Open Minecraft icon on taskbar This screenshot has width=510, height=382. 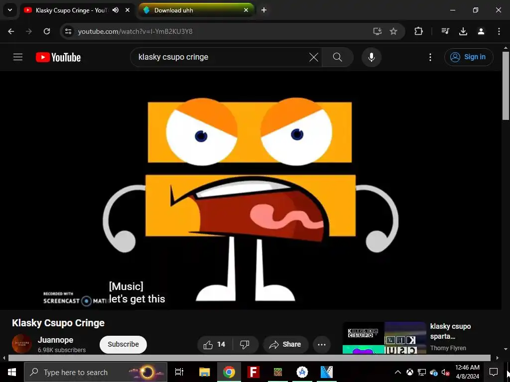(278, 372)
